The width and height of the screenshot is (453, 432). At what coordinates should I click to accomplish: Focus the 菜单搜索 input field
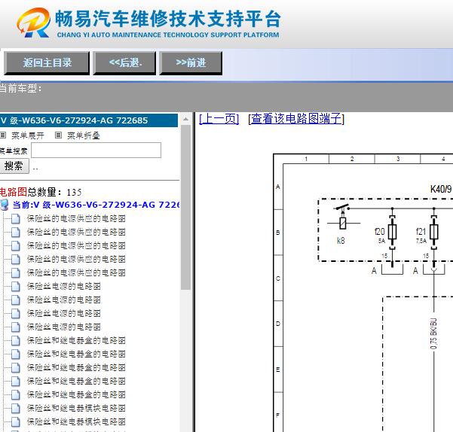(x=96, y=150)
